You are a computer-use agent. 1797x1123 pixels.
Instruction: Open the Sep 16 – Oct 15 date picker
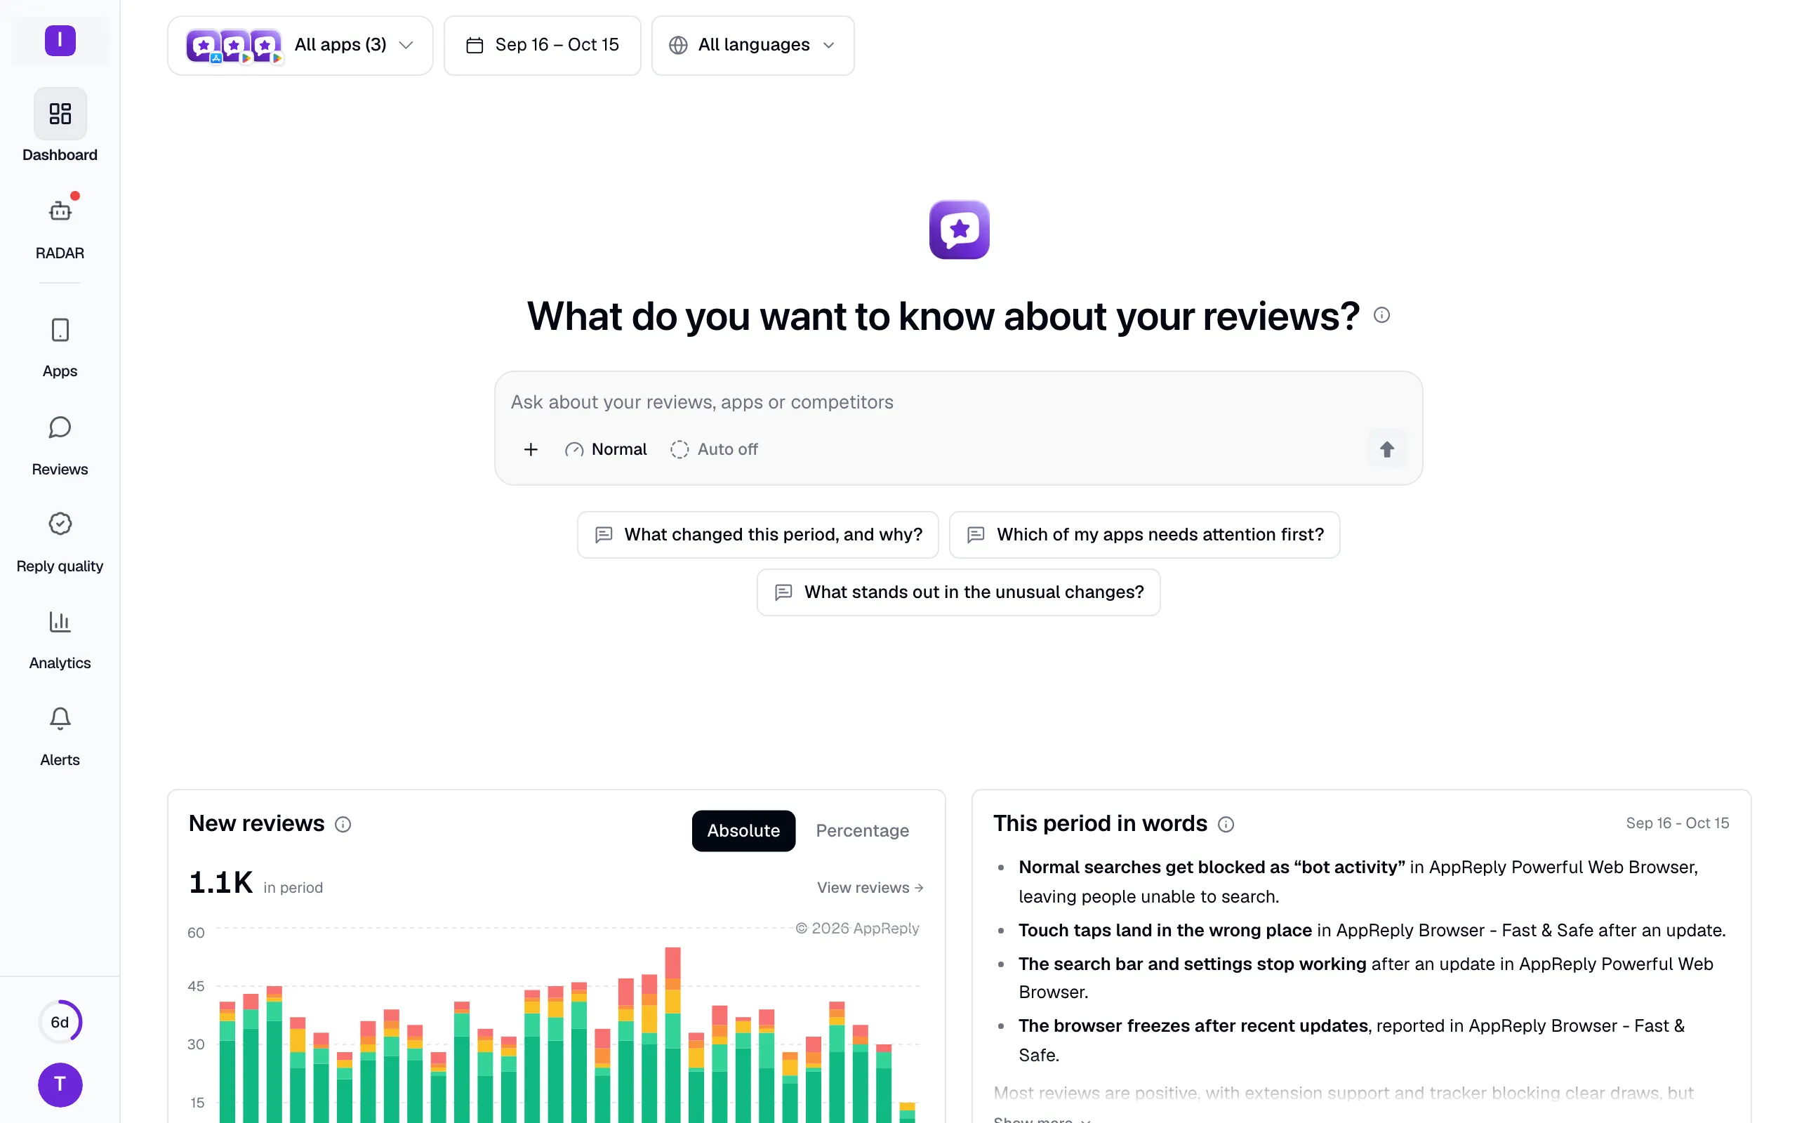point(542,46)
